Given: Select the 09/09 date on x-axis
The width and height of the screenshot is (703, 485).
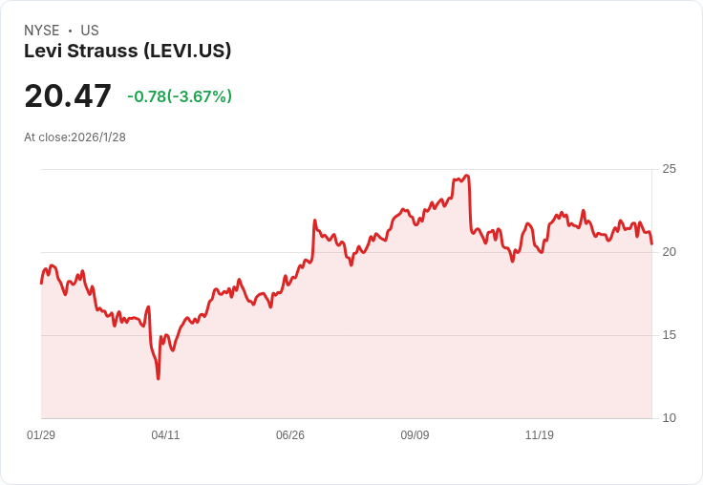Looking at the screenshot, I should point(415,435).
